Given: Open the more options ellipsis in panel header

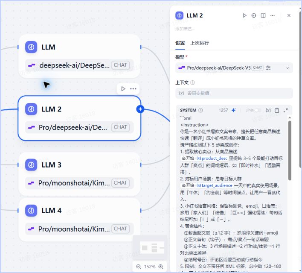Looking at the screenshot, I should [273, 15].
